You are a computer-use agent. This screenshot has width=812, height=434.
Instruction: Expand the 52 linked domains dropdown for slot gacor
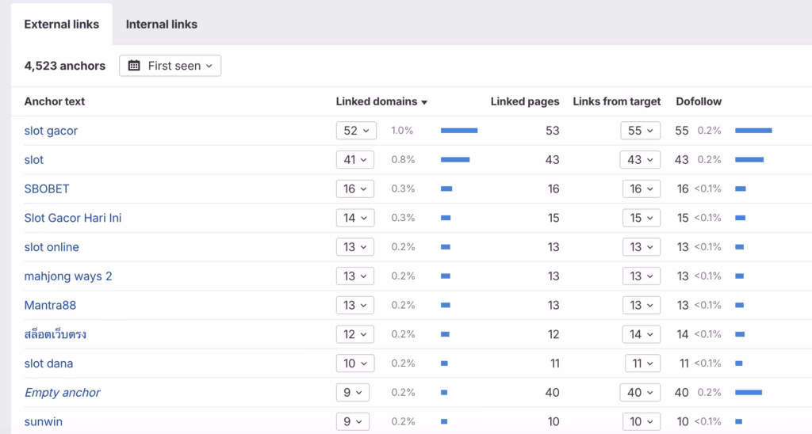(356, 131)
